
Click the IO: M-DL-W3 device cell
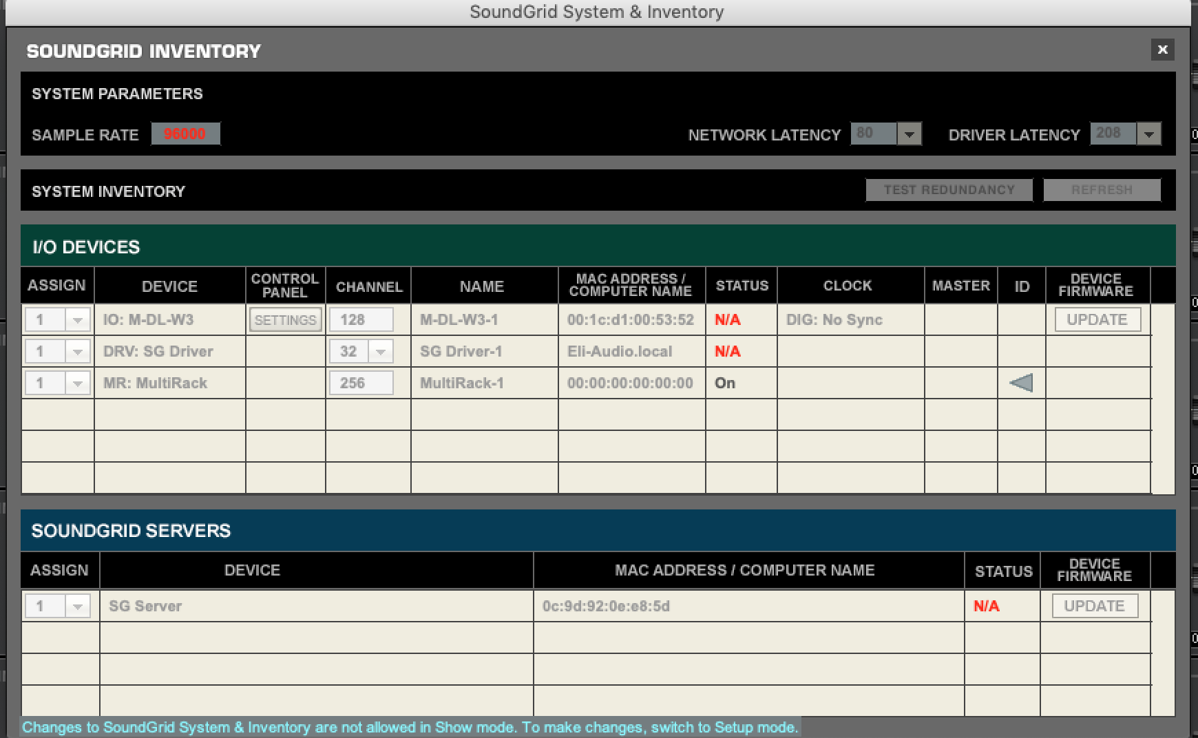(170, 319)
